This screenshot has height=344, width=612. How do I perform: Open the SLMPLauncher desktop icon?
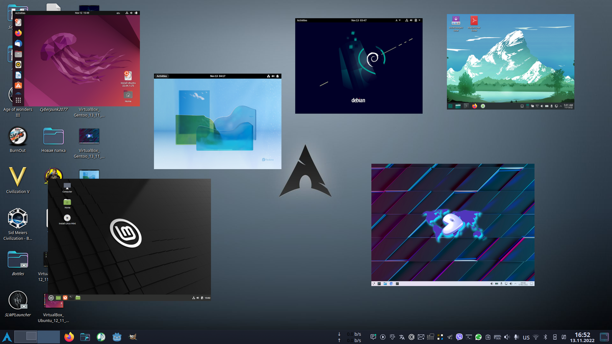[x=18, y=304]
